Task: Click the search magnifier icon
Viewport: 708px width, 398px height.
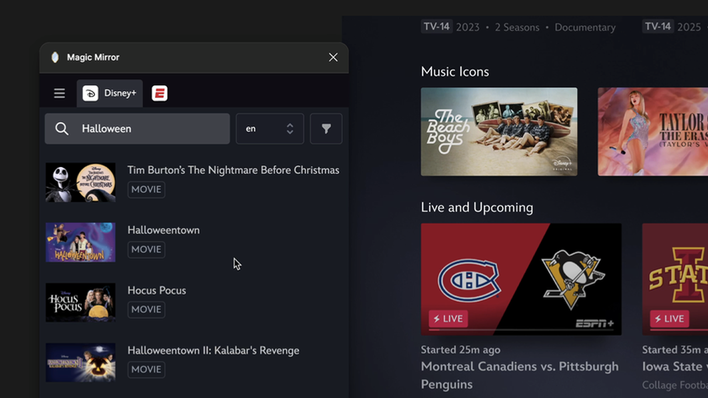Action: (62, 129)
